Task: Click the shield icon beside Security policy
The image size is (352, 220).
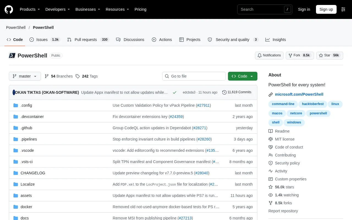Action: (x=271, y=163)
